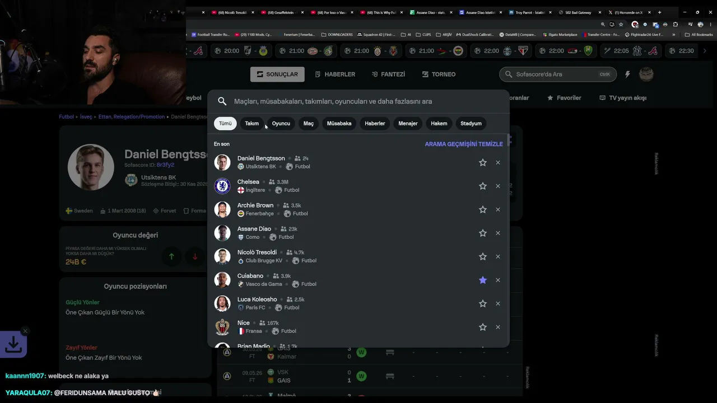This screenshot has height=403, width=717.
Task: Delete Archie Brown recent search entry
Action: (x=498, y=209)
